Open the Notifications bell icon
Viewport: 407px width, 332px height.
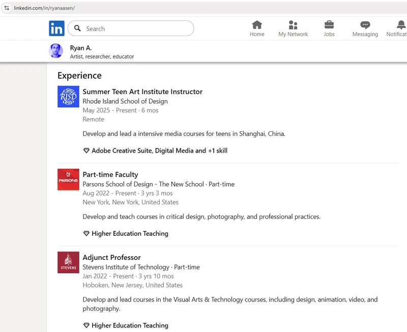(x=401, y=25)
